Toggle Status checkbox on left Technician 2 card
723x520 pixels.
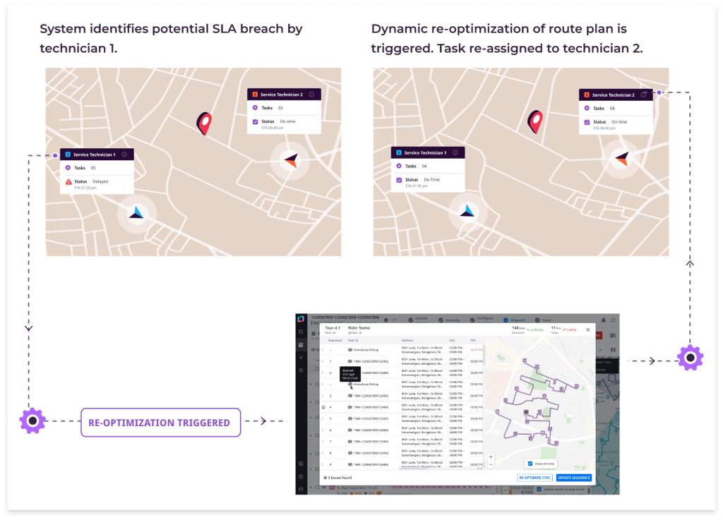click(x=255, y=122)
